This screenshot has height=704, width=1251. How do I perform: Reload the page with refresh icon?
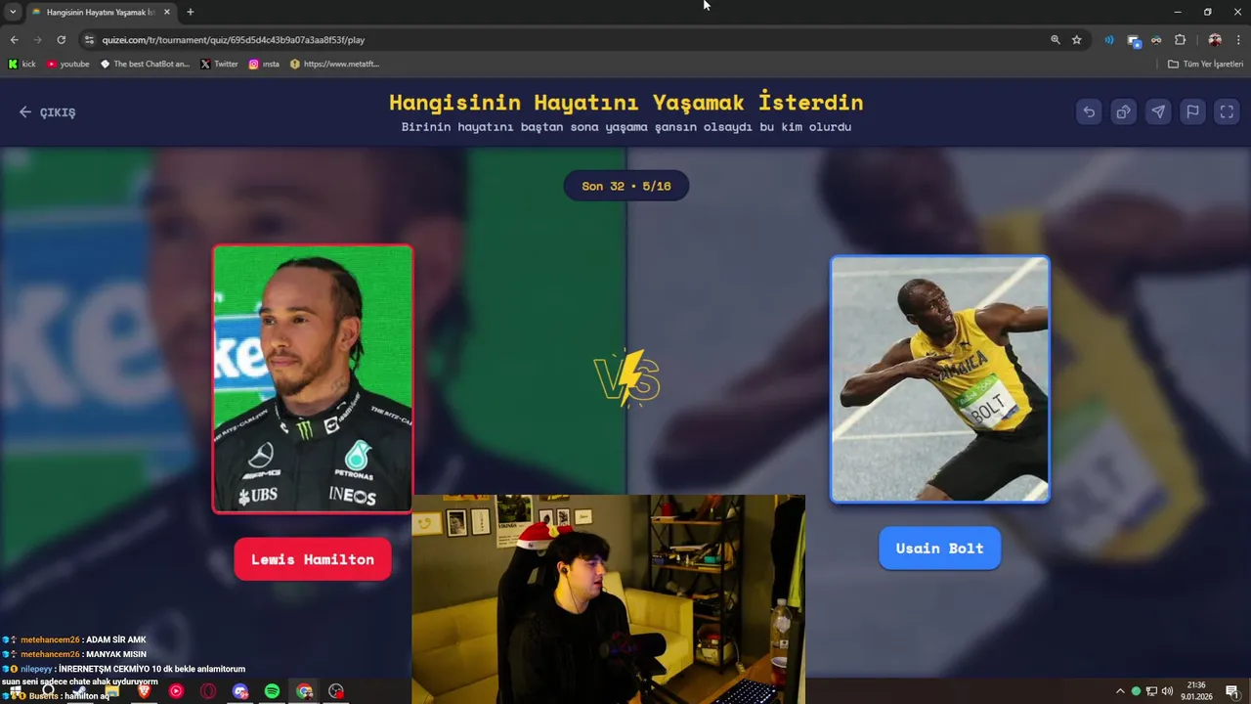coord(62,40)
